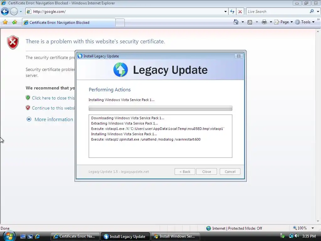
Task: Click the network tray icon
Action: [291, 236]
